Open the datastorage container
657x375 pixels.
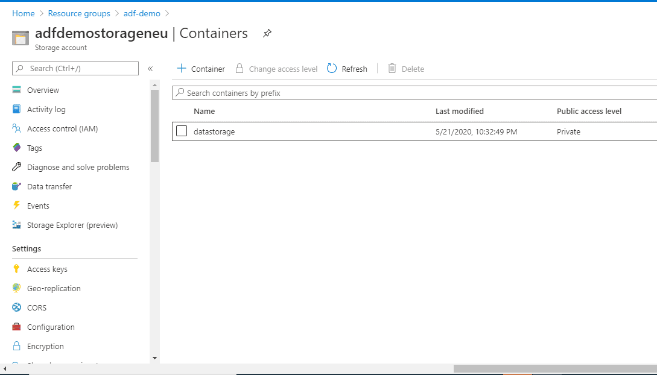pyautogui.click(x=214, y=131)
